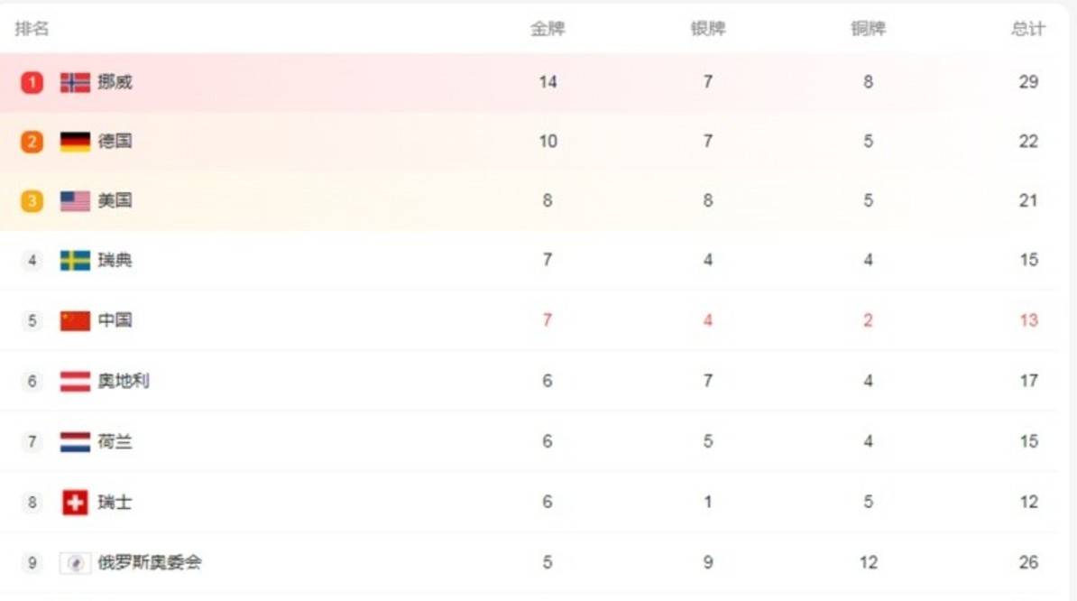Click the Russian Olympic Committee emblem
The image size is (1077, 601).
tap(75, 563)
